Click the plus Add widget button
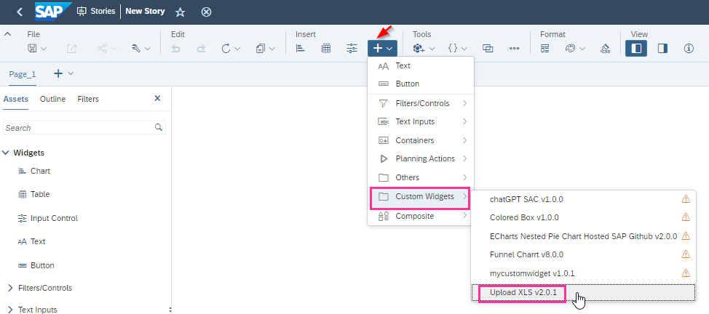This screenshot has height=314, width=709. (x=383, y=49)
